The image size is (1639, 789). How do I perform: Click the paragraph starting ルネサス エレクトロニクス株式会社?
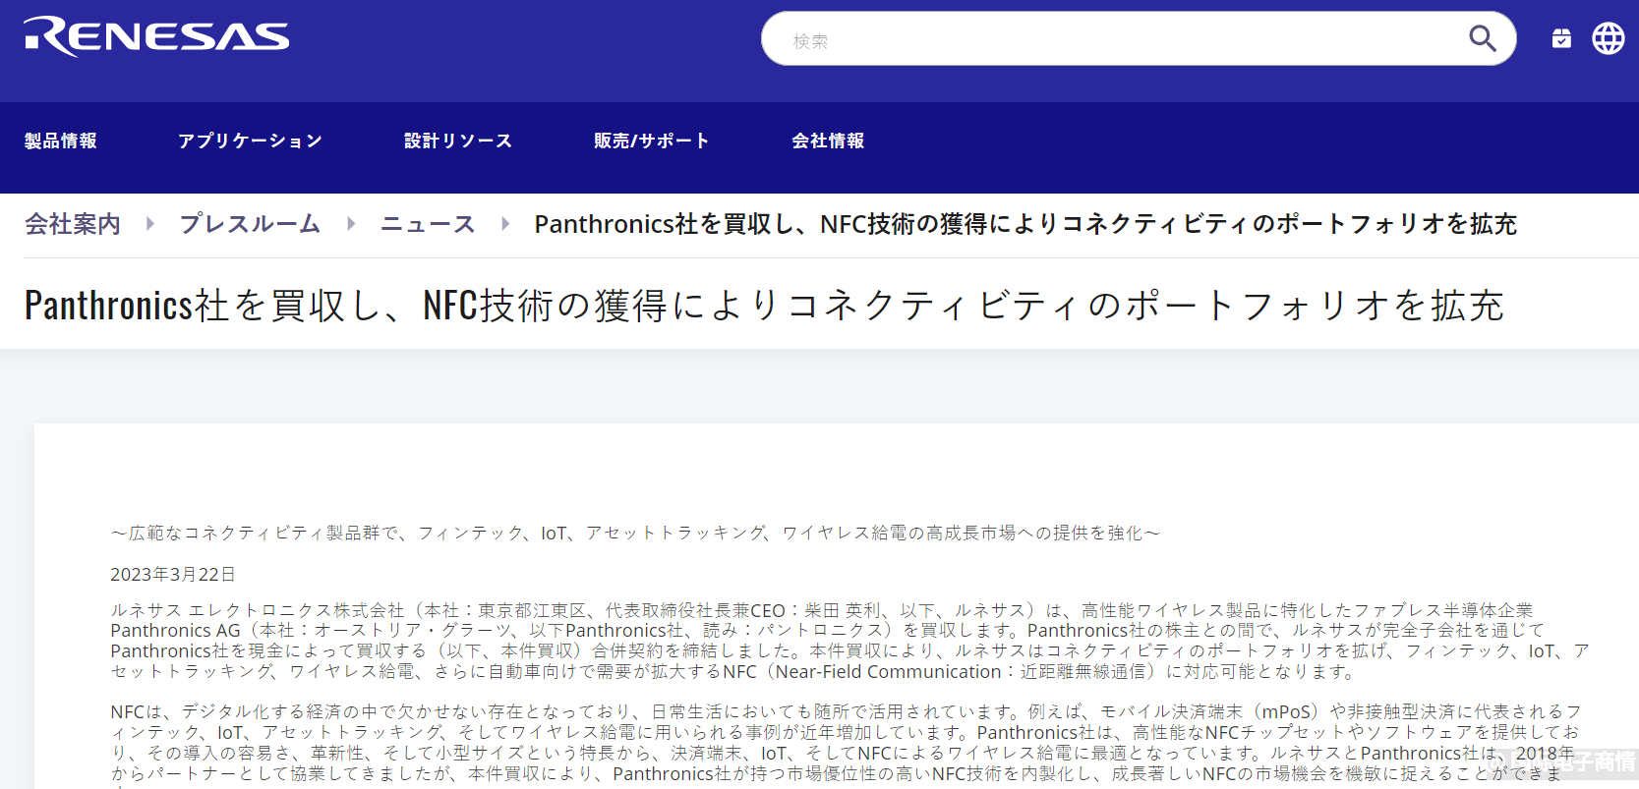pyautogui.click(x=849, y=641)
